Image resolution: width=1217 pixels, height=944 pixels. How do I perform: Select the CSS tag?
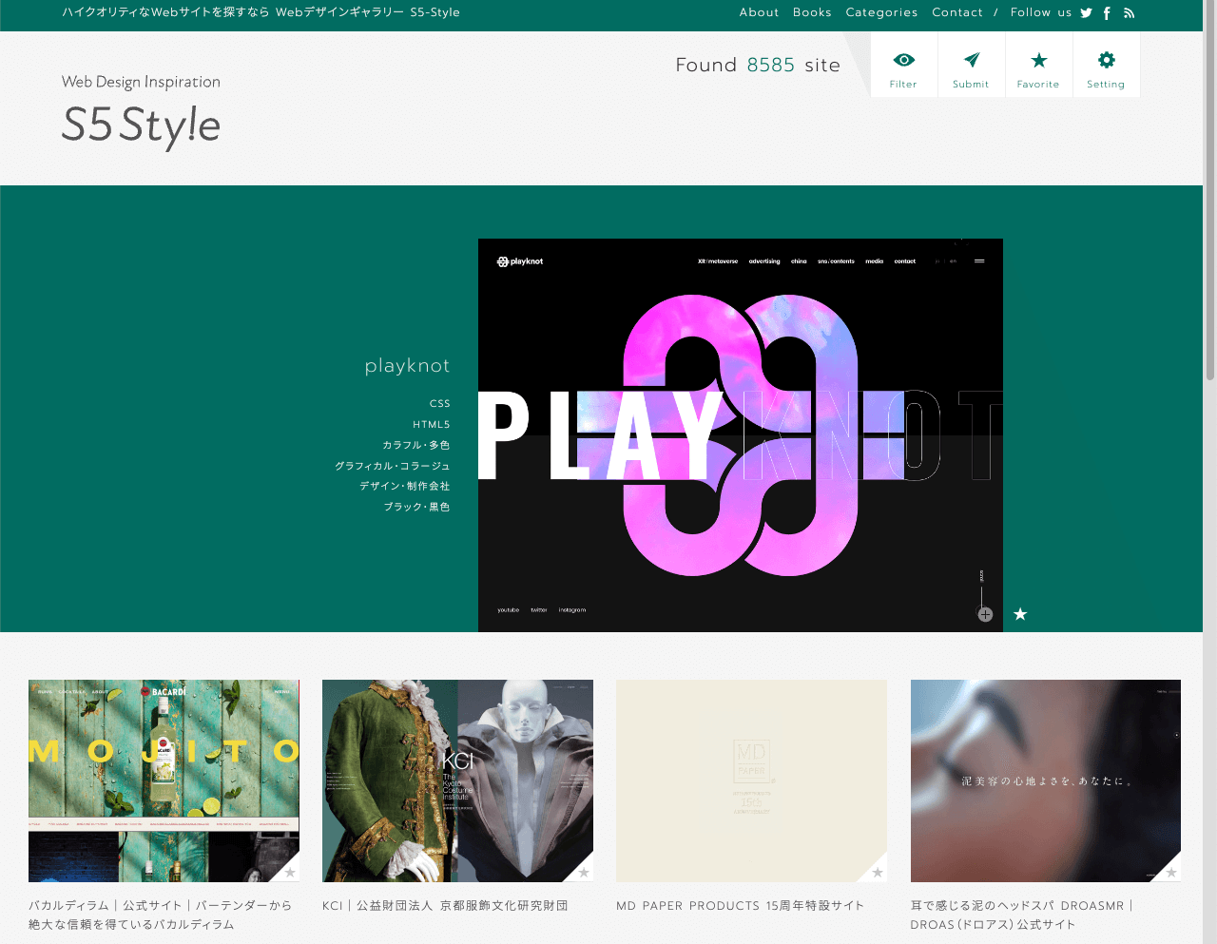[x=439, y=404]
